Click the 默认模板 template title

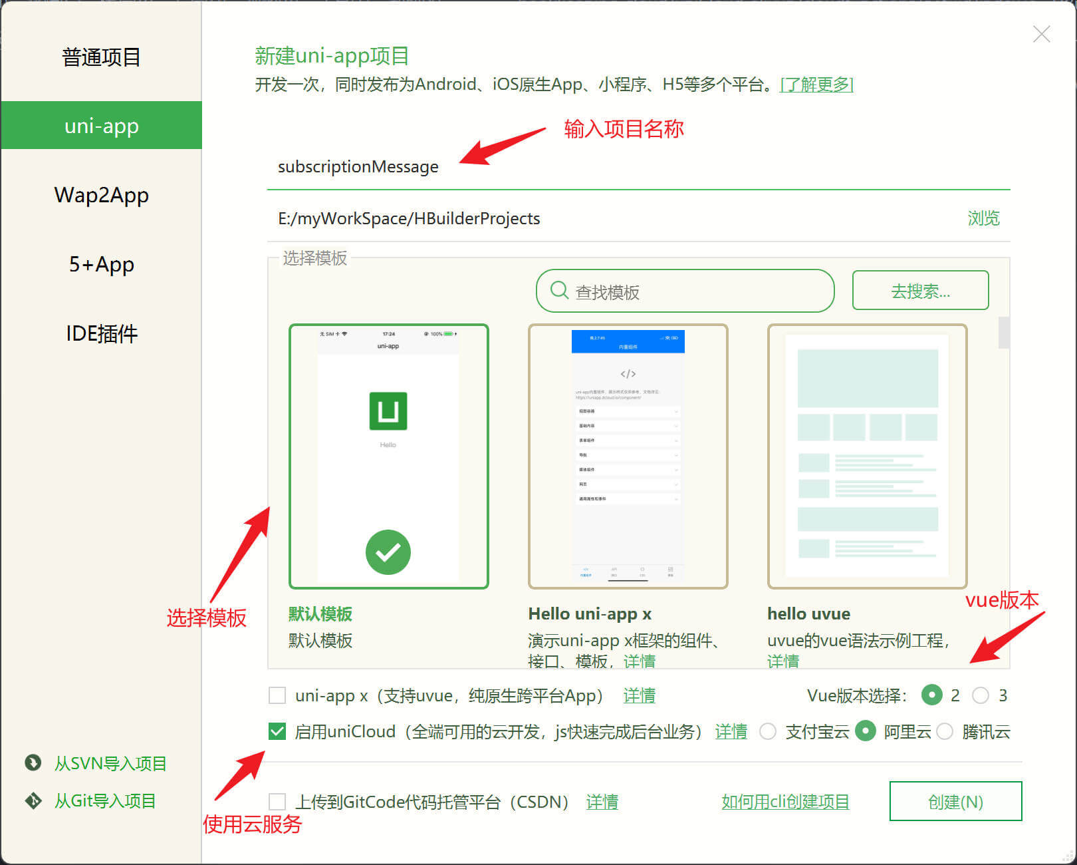[x=320, y=613]
